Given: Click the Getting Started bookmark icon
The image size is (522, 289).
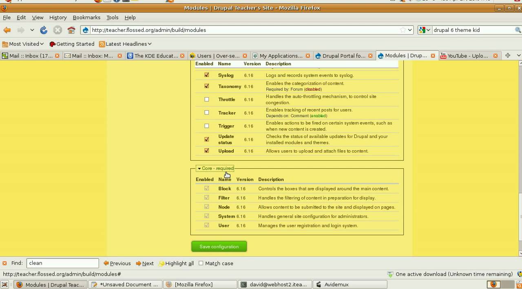Looking at the screenshot, I should (52, 44).
